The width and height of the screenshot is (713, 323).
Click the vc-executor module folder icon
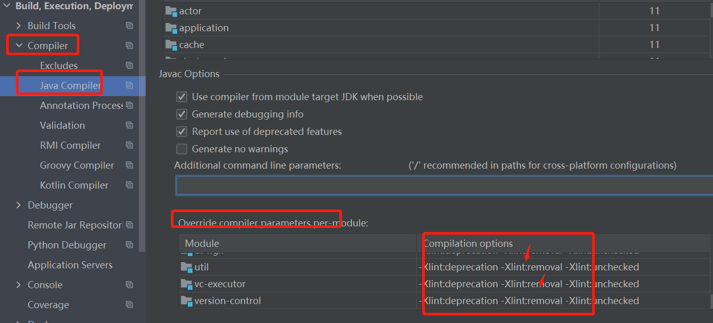click(x=186, y=284)
